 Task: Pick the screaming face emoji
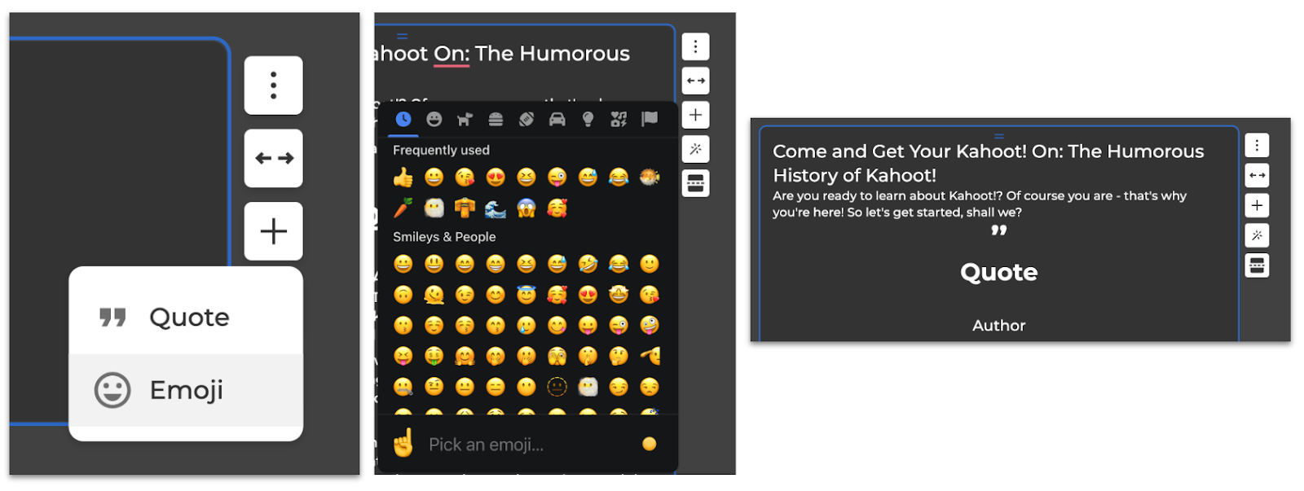(526, 208)
